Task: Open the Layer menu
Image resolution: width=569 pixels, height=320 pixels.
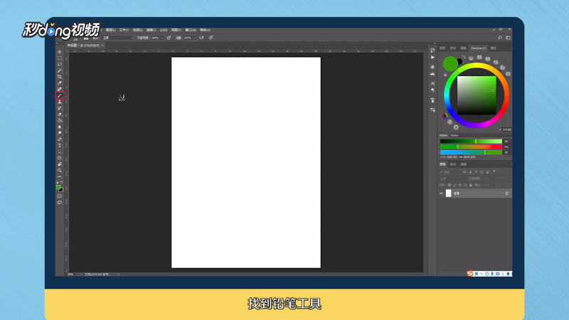Action: 110,30
